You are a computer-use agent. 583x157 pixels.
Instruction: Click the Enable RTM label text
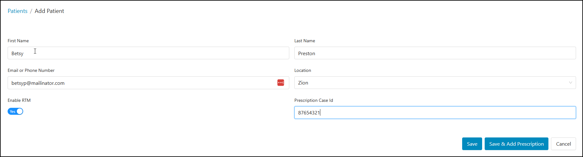(19, 100)
